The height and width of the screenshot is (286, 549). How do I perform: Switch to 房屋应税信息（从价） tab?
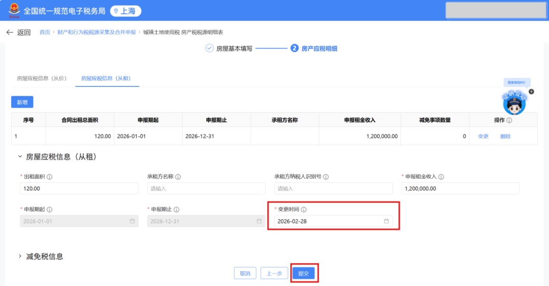tap(42, 78)
